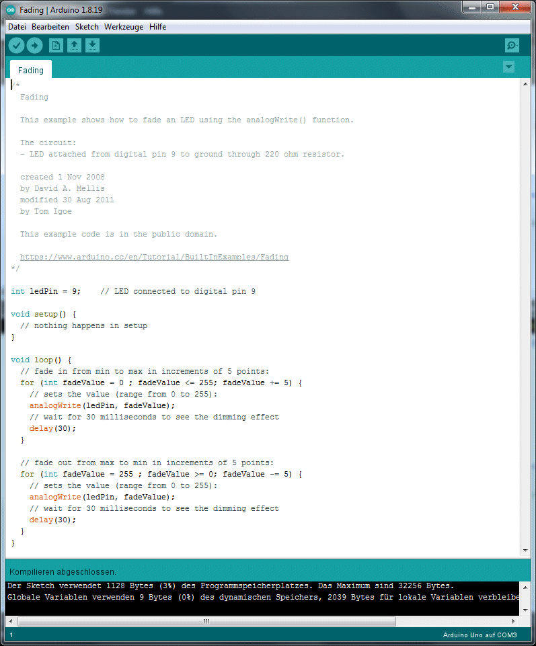Close the Arduino window
This screenshot has height=646, width=536.
pos(515,7)
